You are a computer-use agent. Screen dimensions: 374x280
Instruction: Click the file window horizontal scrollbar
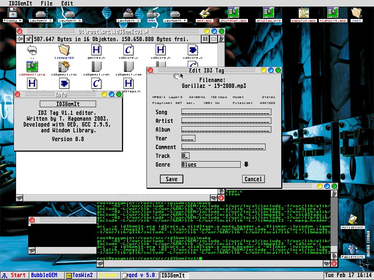pos(117,198)
